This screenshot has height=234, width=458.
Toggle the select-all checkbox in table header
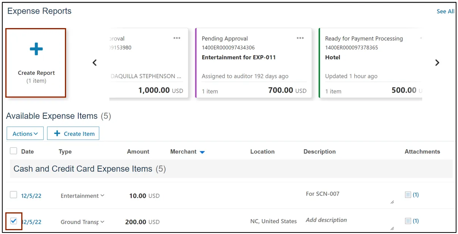[x=14, y=151]
